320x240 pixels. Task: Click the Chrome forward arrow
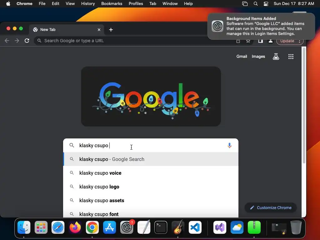click(x=17, y=41)
